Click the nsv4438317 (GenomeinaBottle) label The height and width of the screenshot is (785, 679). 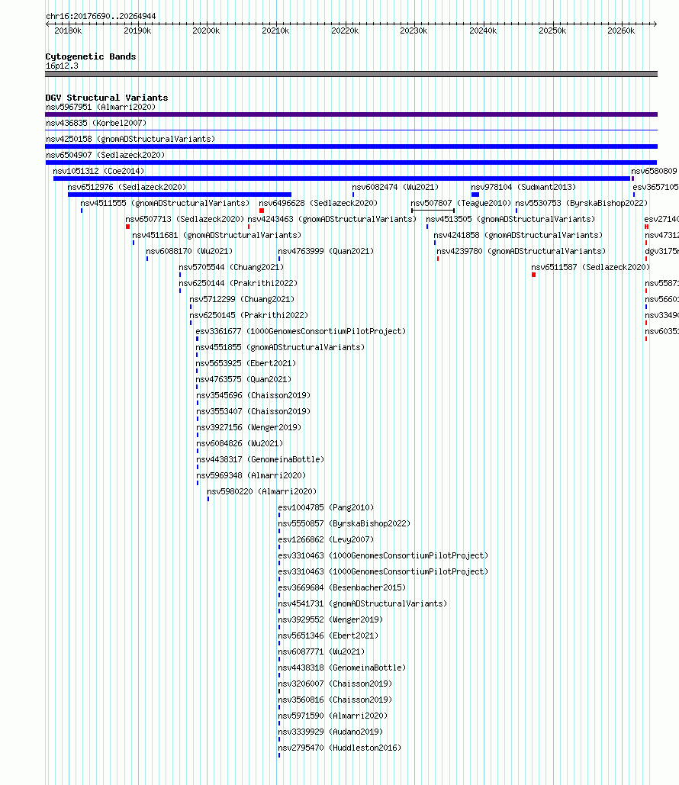coord(260,459)
